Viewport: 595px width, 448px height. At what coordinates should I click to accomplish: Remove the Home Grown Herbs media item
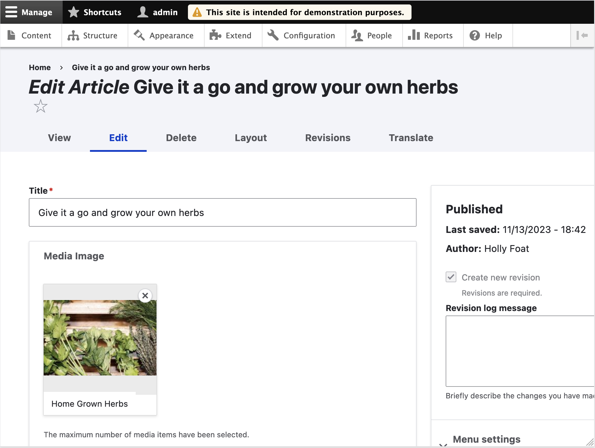pyautogui.click(x=145, y=296)
